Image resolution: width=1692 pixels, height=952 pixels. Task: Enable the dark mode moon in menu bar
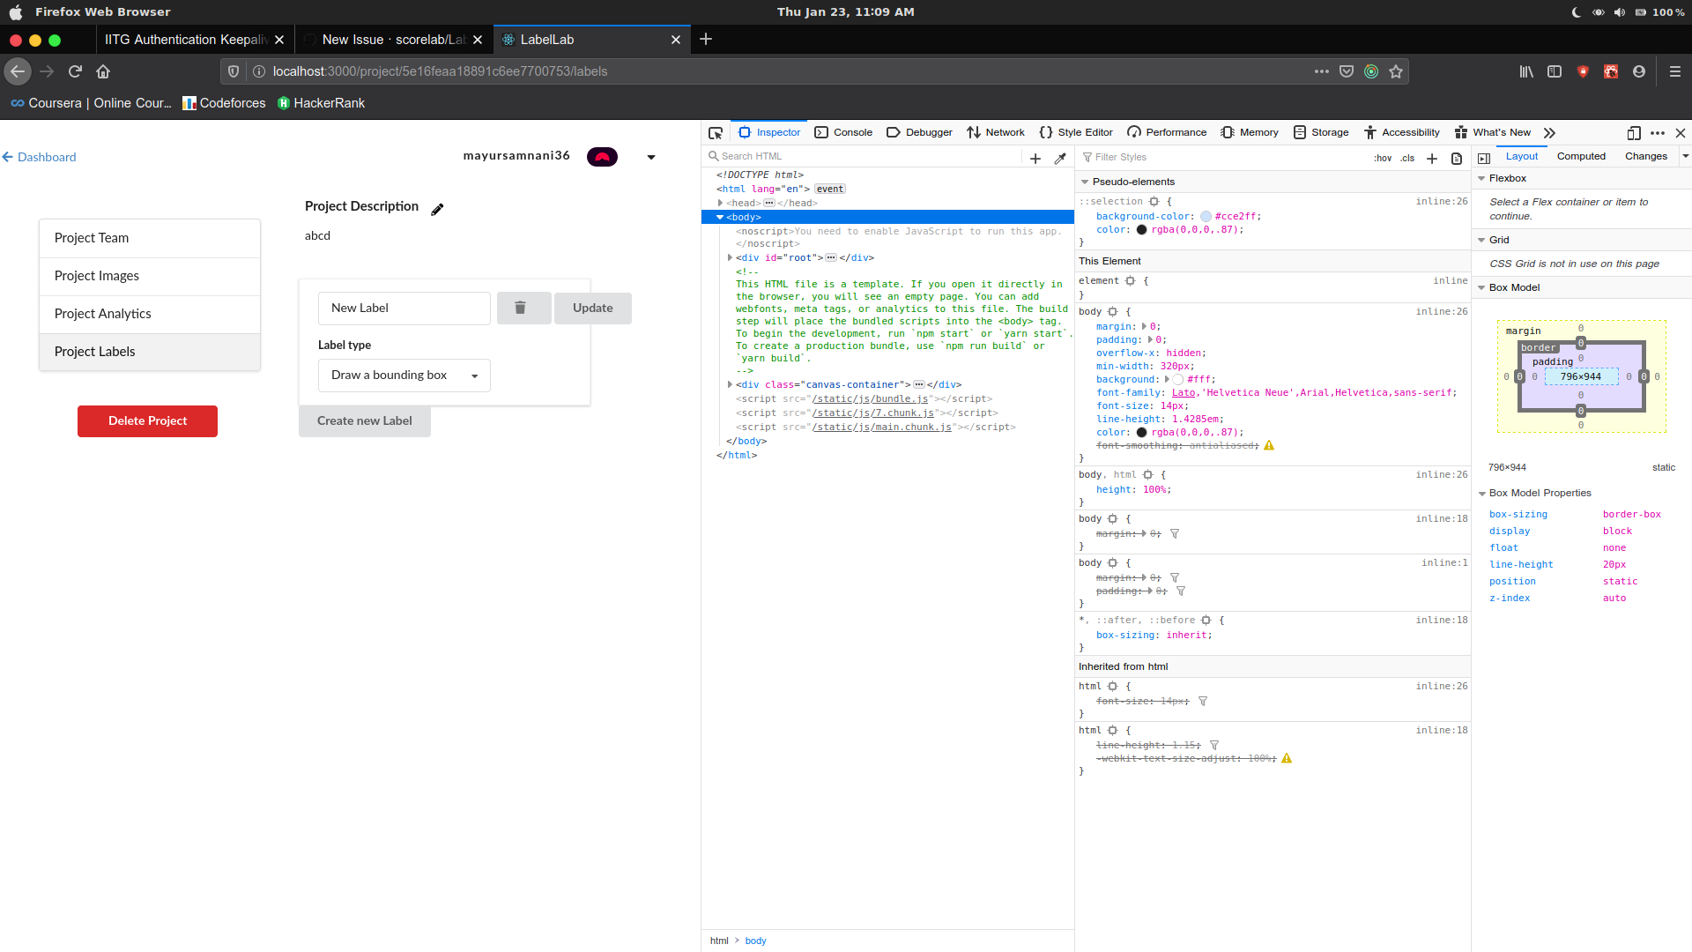(1577, 12)
